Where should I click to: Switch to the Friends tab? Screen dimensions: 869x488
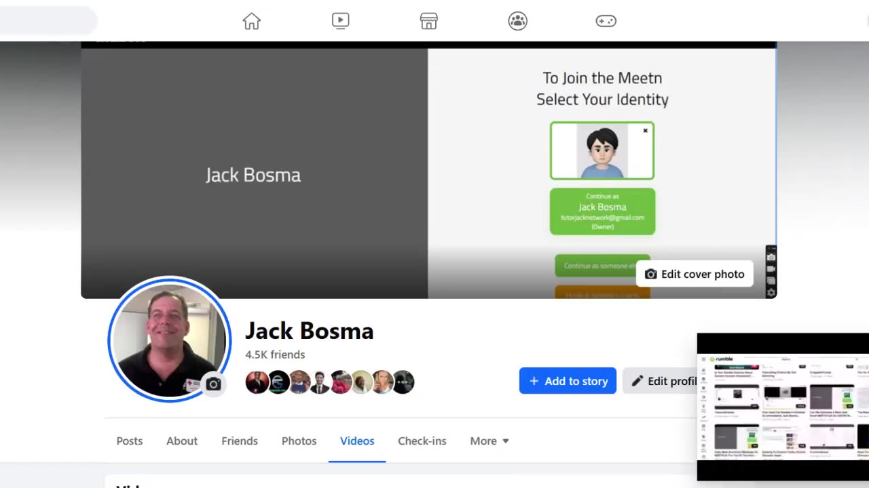[x=240, y=441]
